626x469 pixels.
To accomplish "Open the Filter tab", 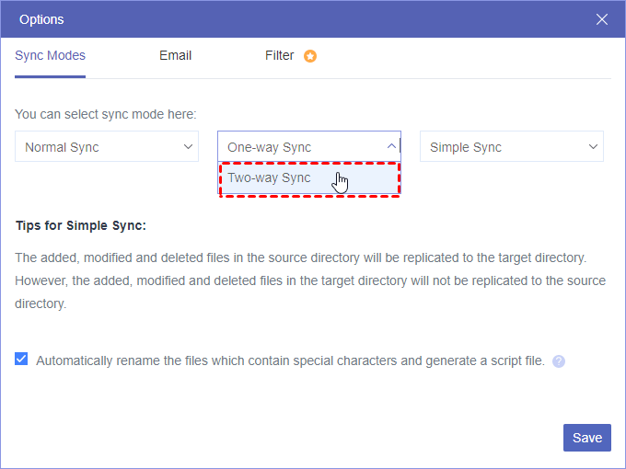I will [280, 55].
